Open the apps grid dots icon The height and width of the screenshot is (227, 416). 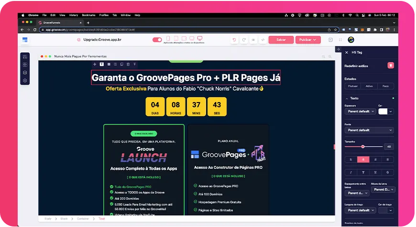tap(340, 40)
